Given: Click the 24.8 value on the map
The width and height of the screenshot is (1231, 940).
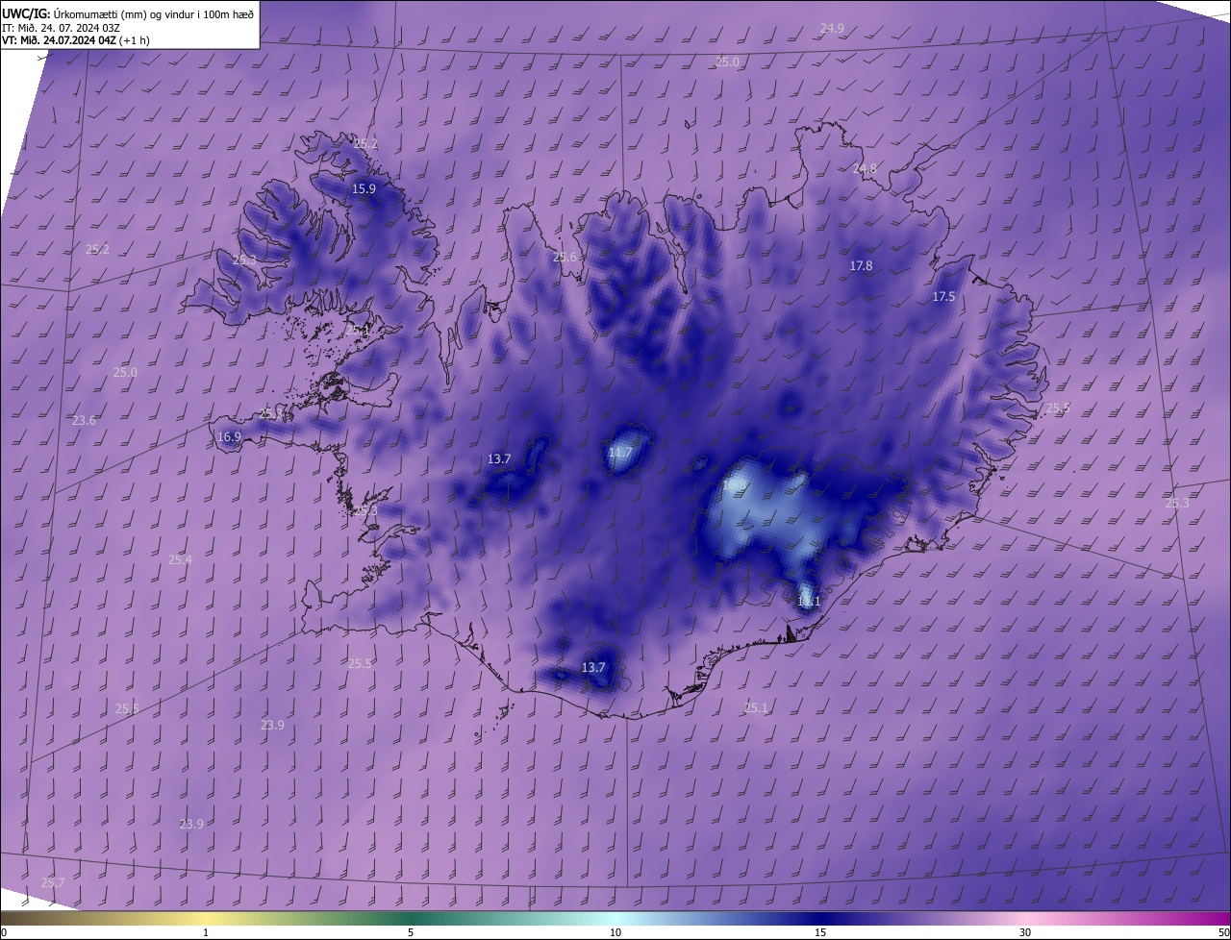Looking at the screenshot, I should point(865,168).
